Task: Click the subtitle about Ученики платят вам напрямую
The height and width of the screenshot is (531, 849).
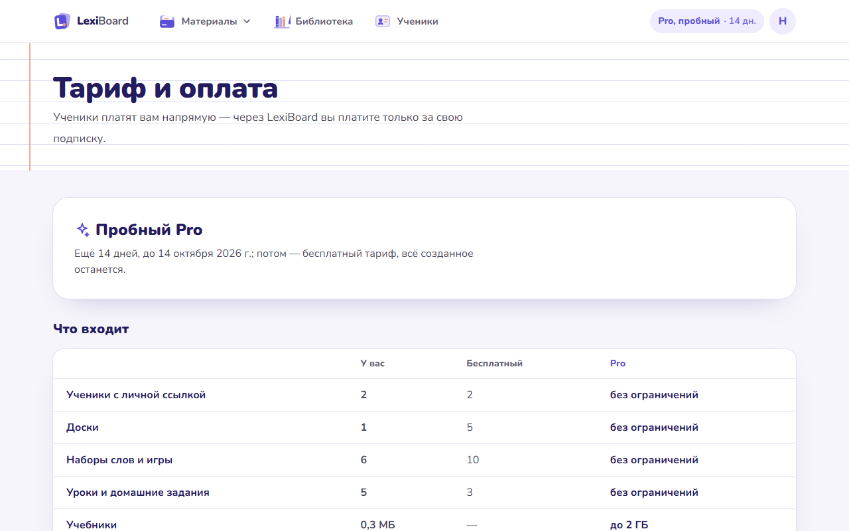Action: click(258, 128)
